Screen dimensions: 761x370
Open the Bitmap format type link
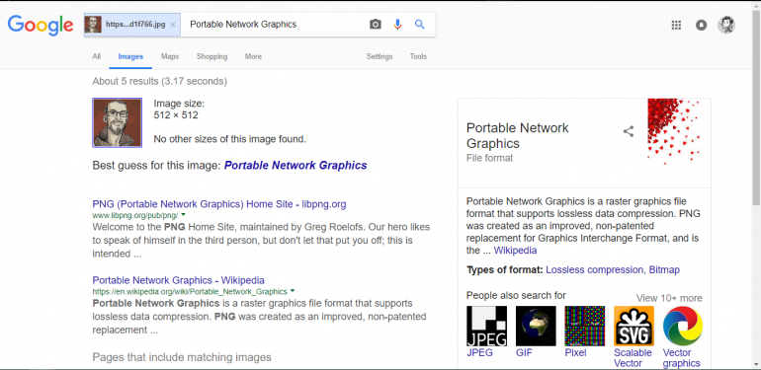click(x=664, y=269)
